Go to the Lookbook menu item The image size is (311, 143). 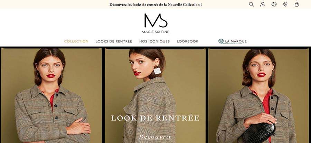pyautogui.click(x=188, y=41)
